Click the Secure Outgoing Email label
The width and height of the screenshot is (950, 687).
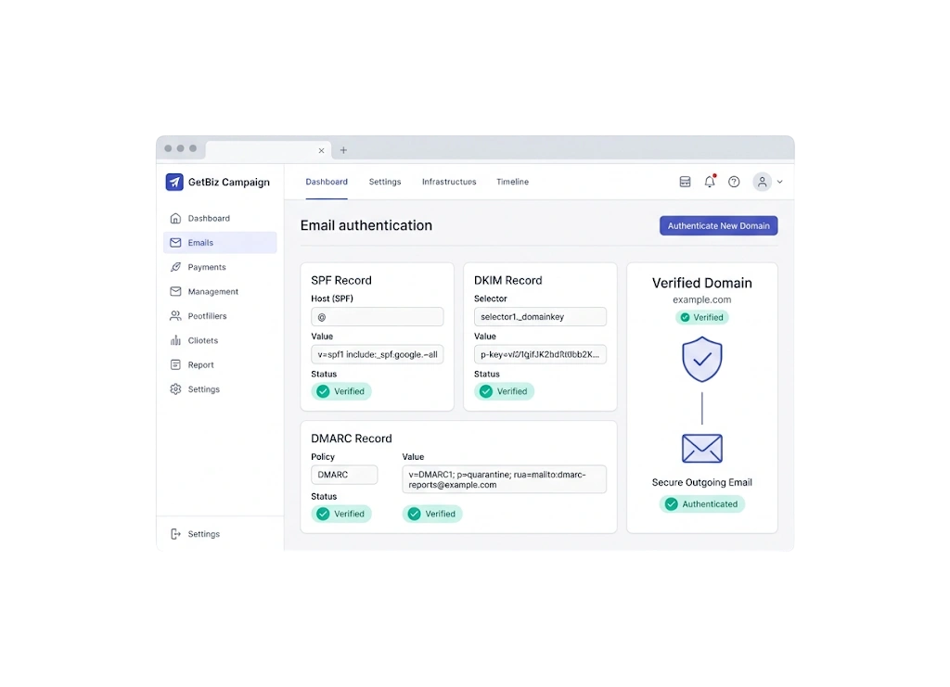(x=701, y=482)
